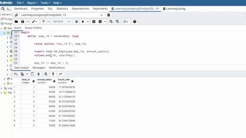Collapse the Dat tree node
The height and width of the screenshot is (138, 246).
(2, 28)
